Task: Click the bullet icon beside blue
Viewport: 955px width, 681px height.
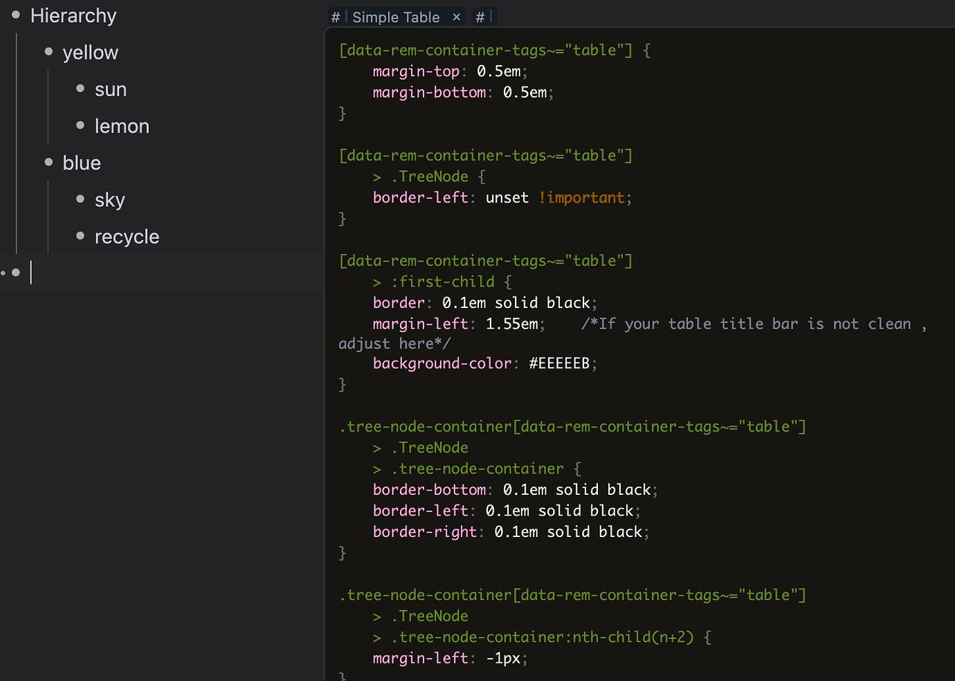Action: point(48,161)
